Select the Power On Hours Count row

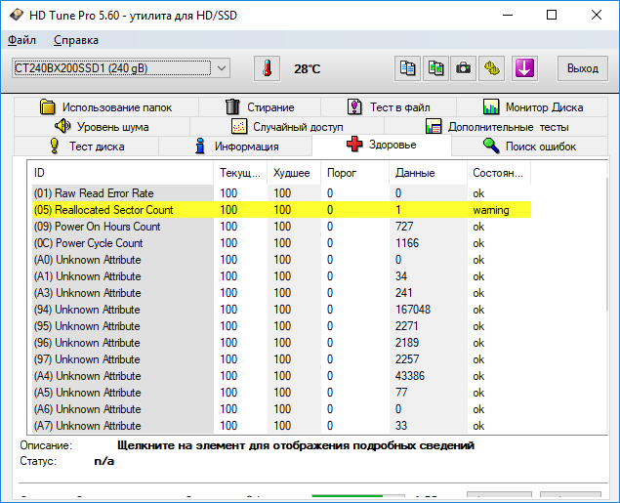click(x=98, y=227)
